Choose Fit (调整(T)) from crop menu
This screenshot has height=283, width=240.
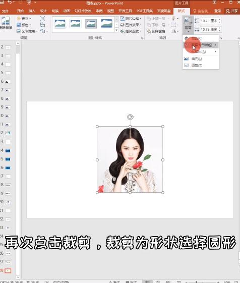201,66
